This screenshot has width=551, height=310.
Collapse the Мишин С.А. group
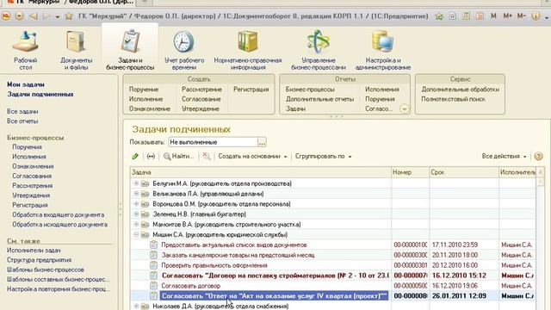click(136, 234)
